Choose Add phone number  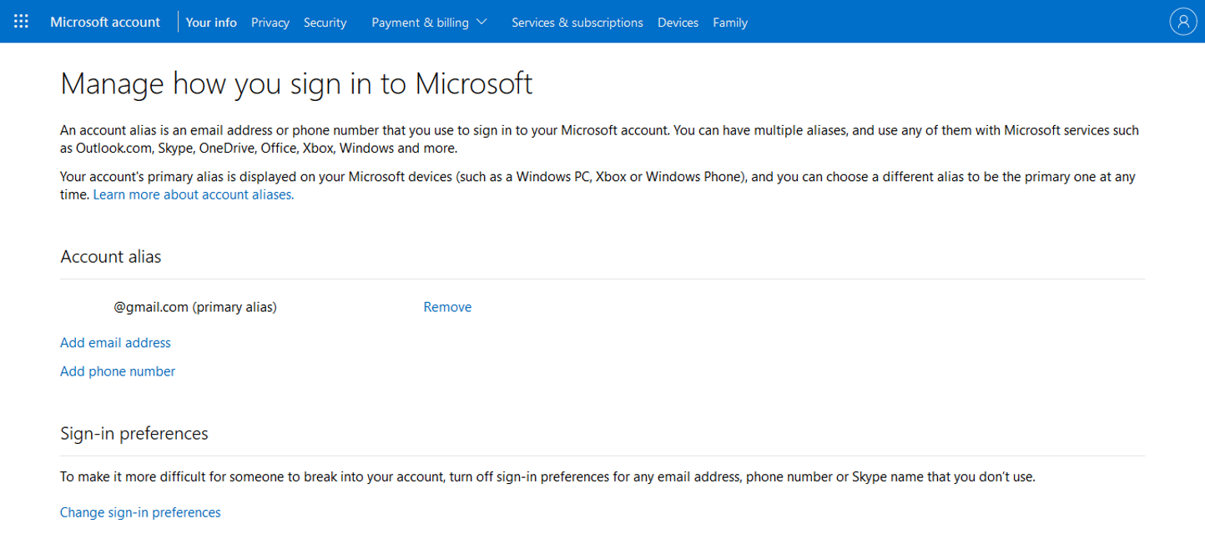pyautogui.click(x=118, y=371)
